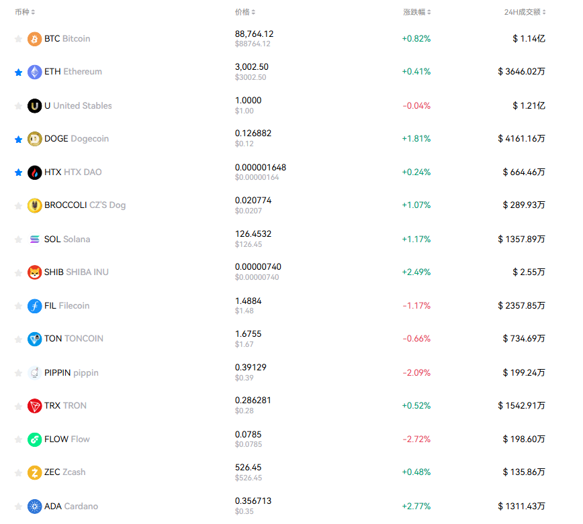
Task: Click the TRON logo icon
Action: point(34,406)
